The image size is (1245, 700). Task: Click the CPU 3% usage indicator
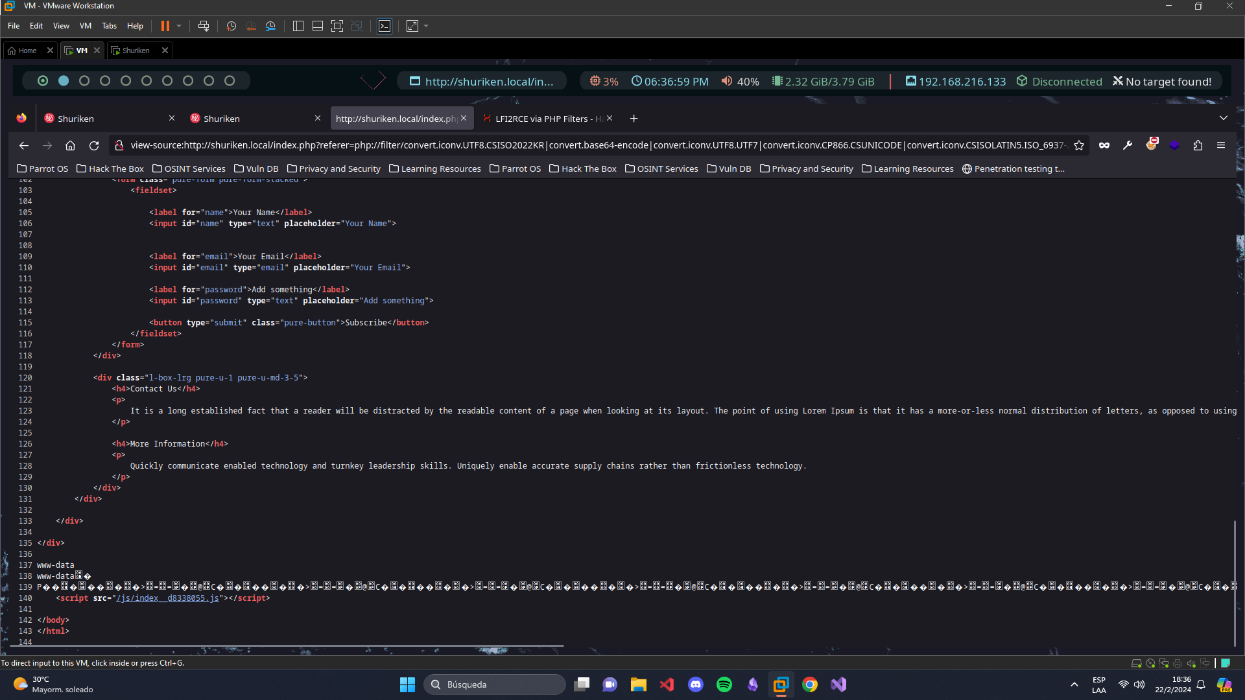coord(604,82)
